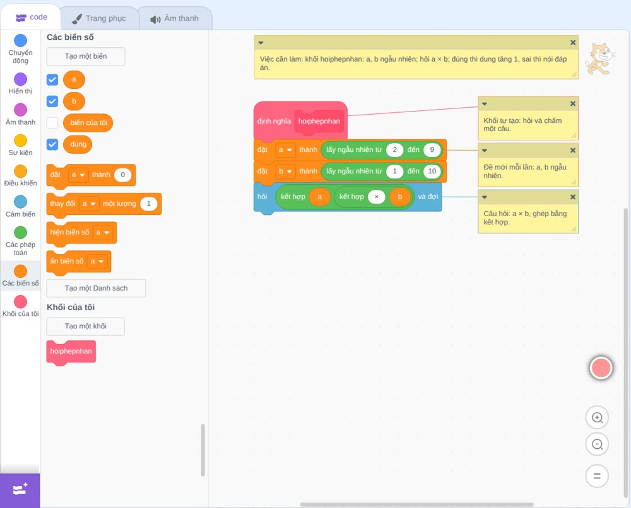Image resolution: width=631 pixels, height=508 pixels.
Task: Open variable dropdown in thay đổi block
Action: tap(88, 204)
